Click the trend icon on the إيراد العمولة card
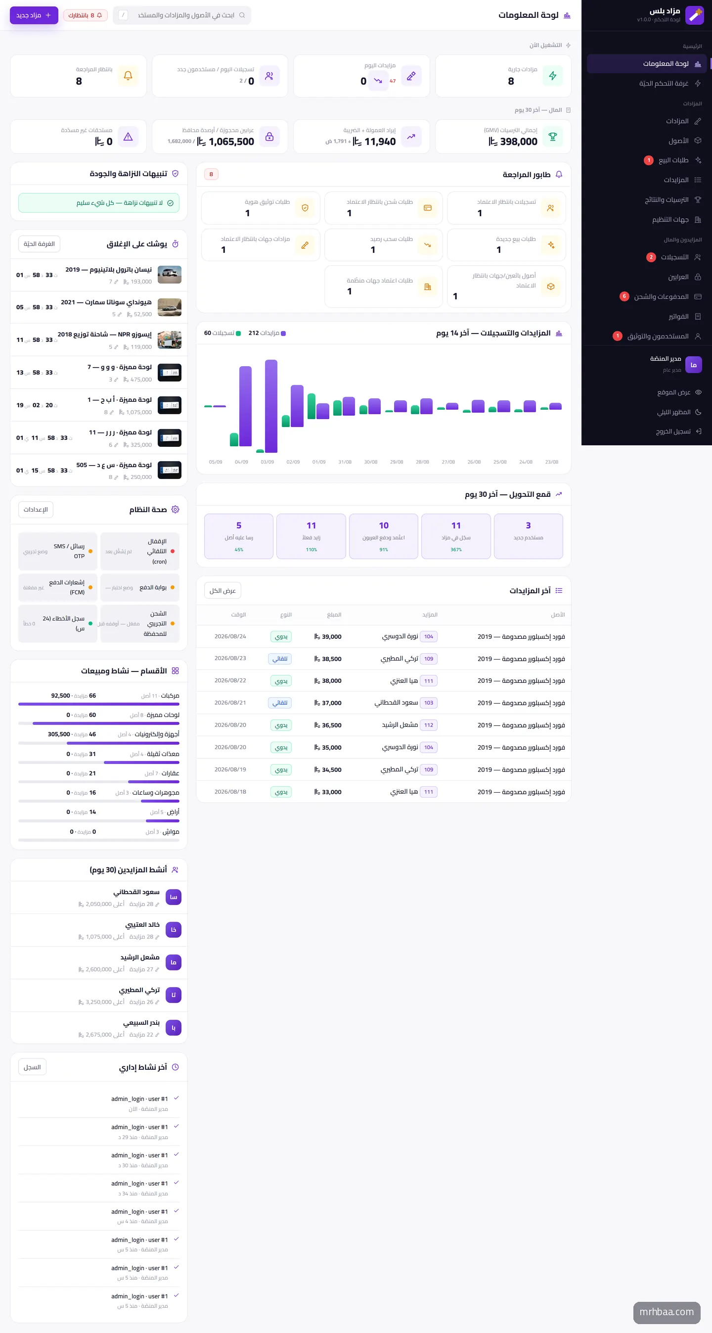 [x=411, y=137]
